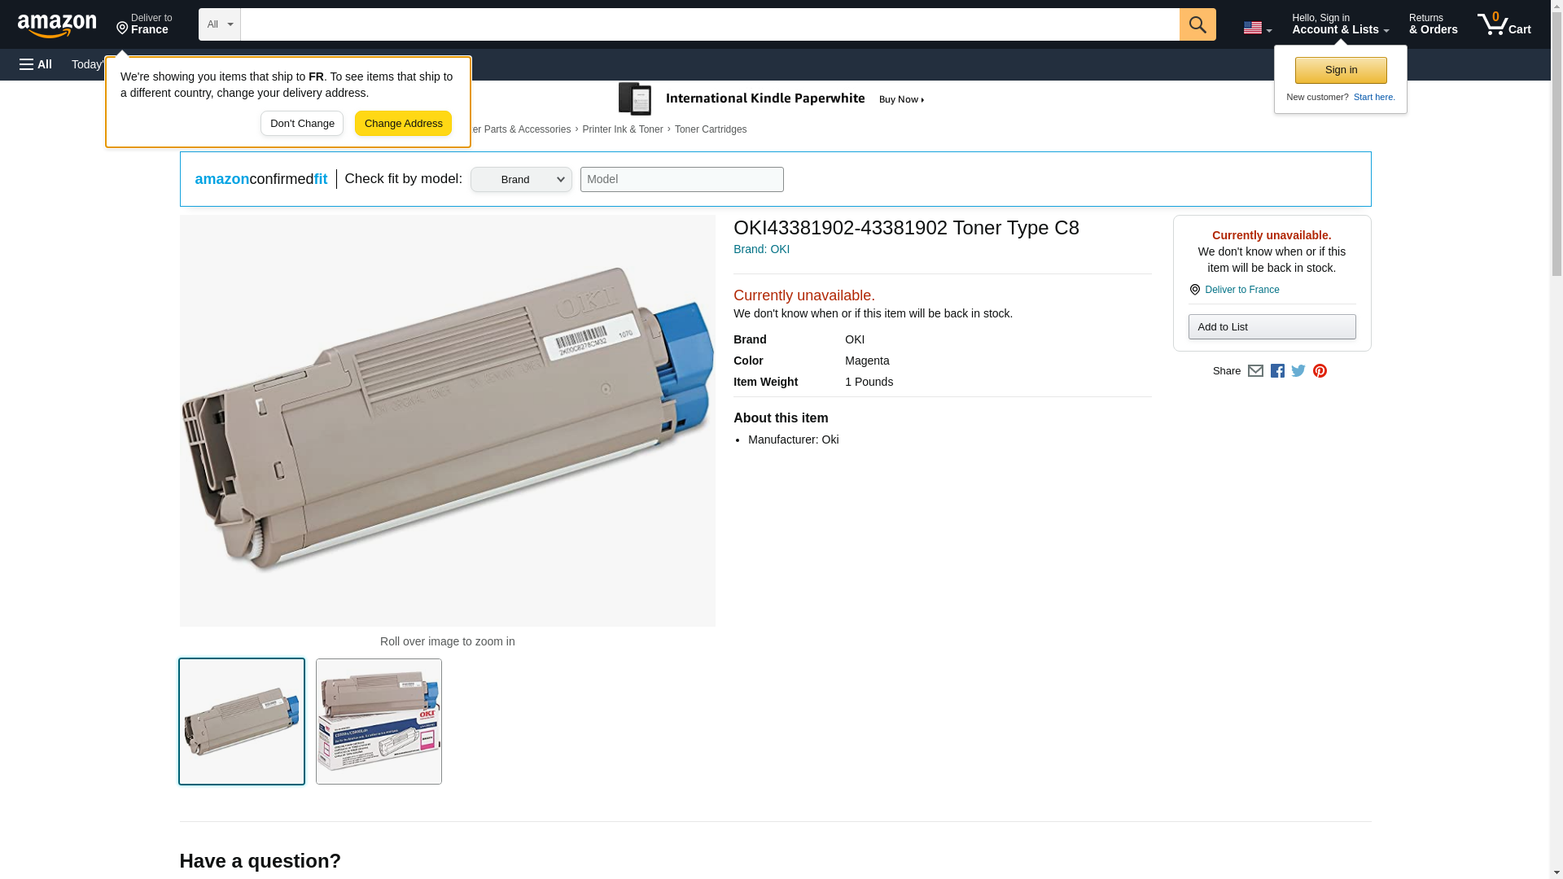Share item on Facebook icon
This screenshot has width=1563, height=879.
pyautogui.click(x=1277, y=371)
